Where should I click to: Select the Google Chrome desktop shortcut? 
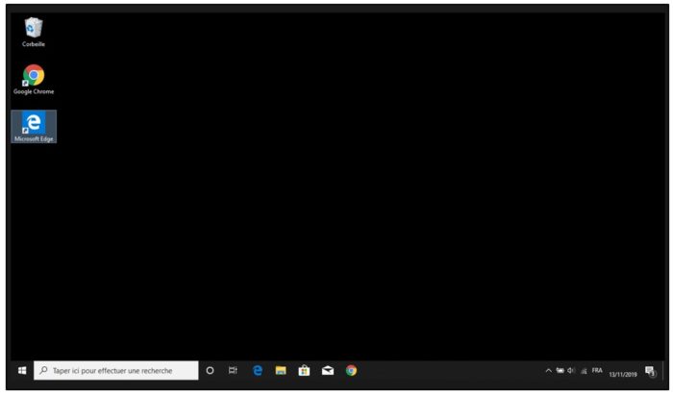click(34, 80)
